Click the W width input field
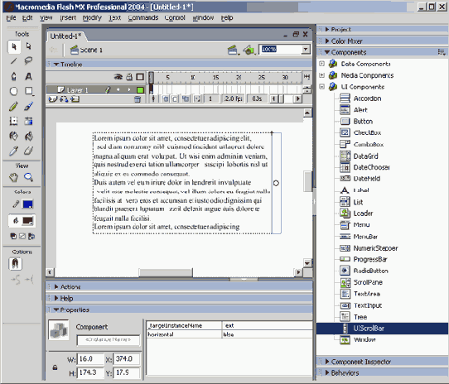Screen dimensions: 449x384 pos(90,359)
